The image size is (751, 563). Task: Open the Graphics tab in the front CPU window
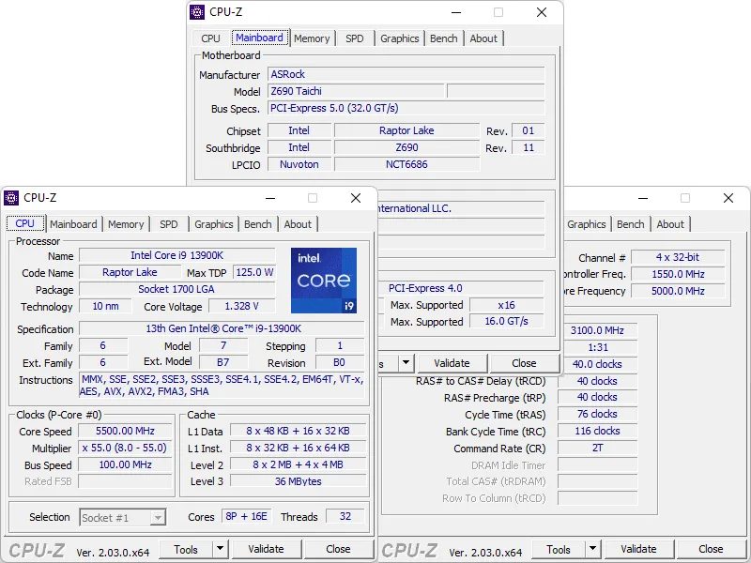(214, 224)
